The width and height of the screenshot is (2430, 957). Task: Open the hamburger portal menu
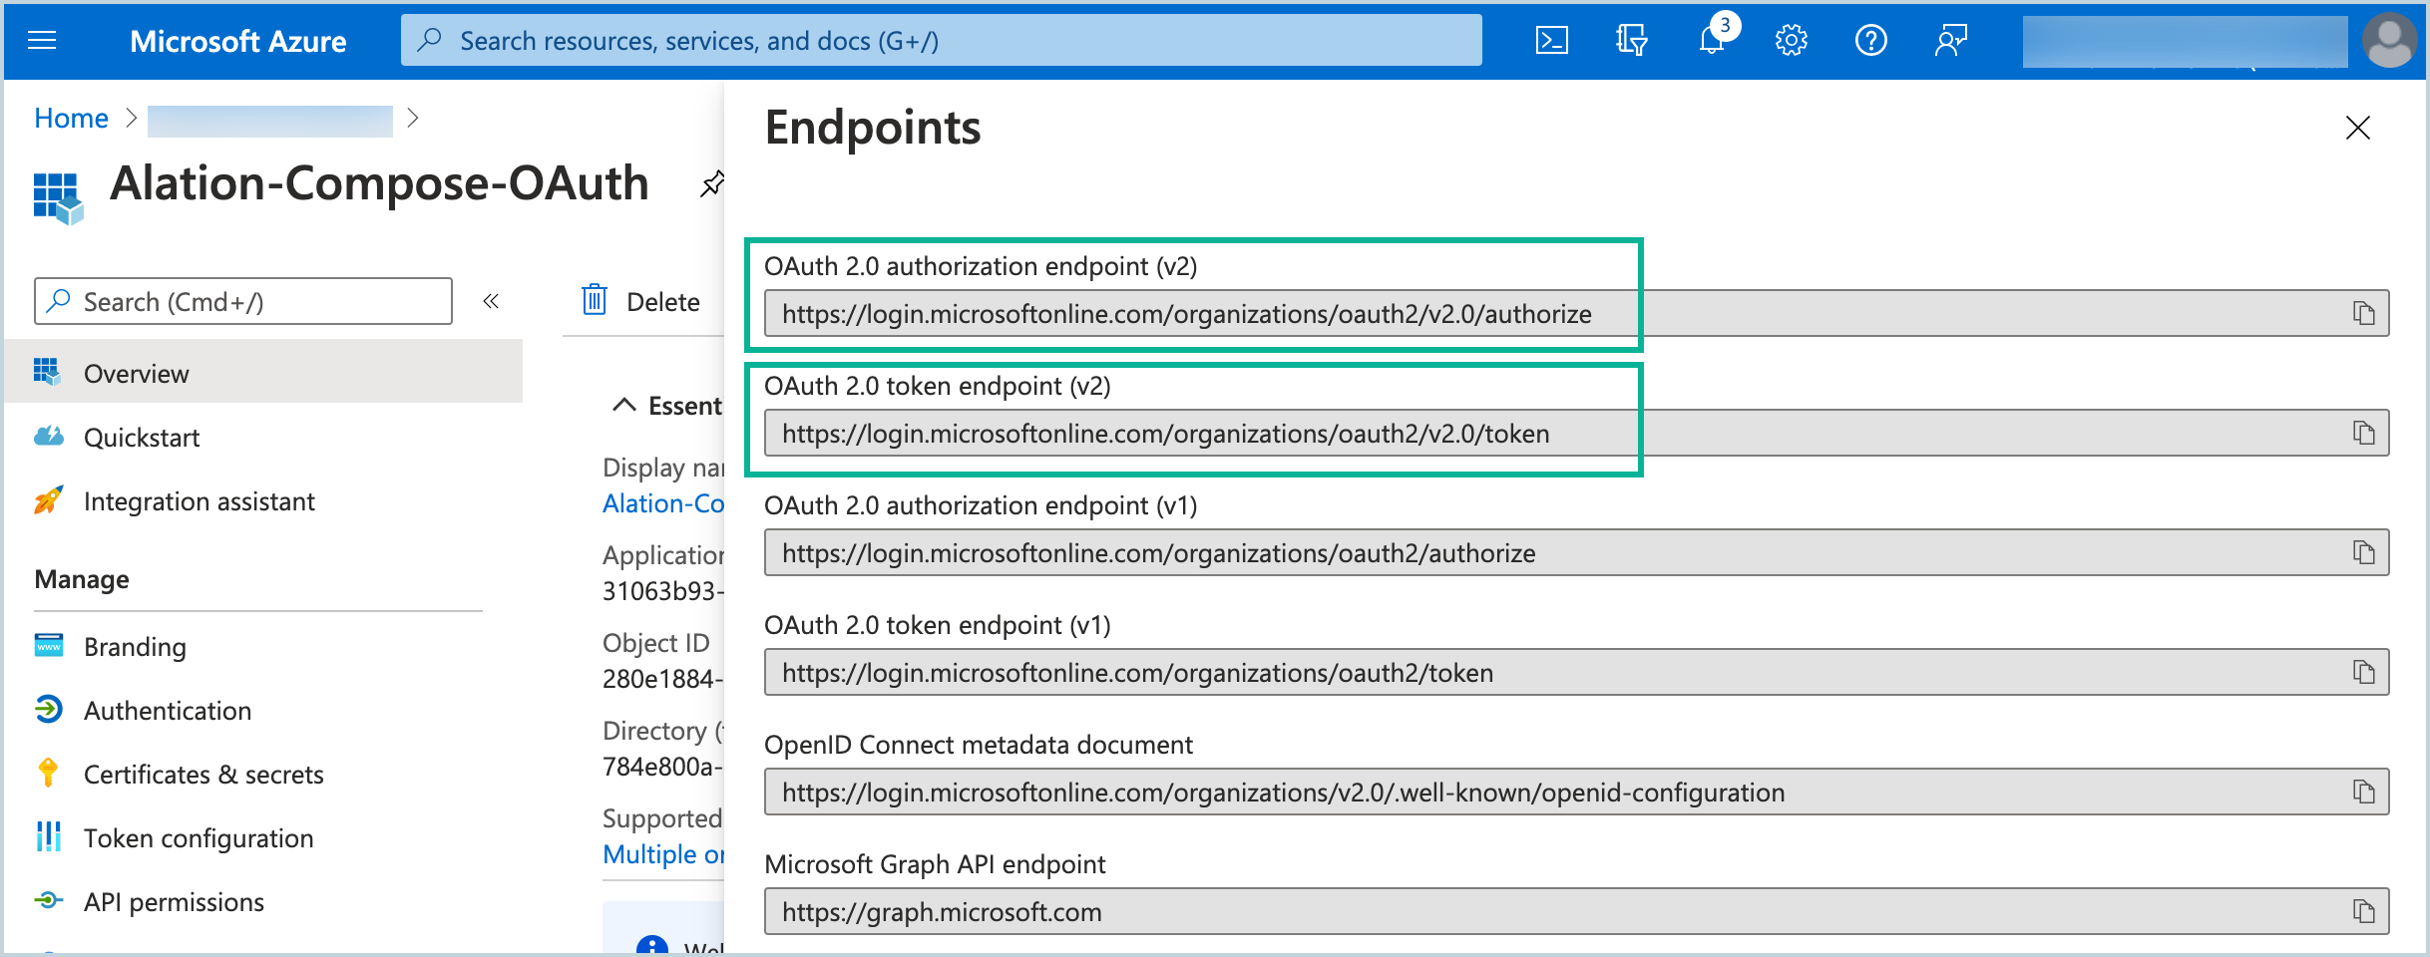coord(42,40)
